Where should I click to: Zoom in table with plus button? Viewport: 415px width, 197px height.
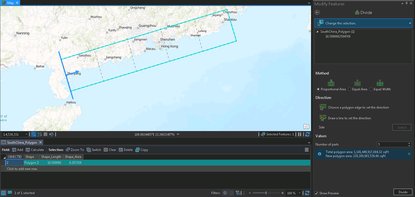pos(283,193)
